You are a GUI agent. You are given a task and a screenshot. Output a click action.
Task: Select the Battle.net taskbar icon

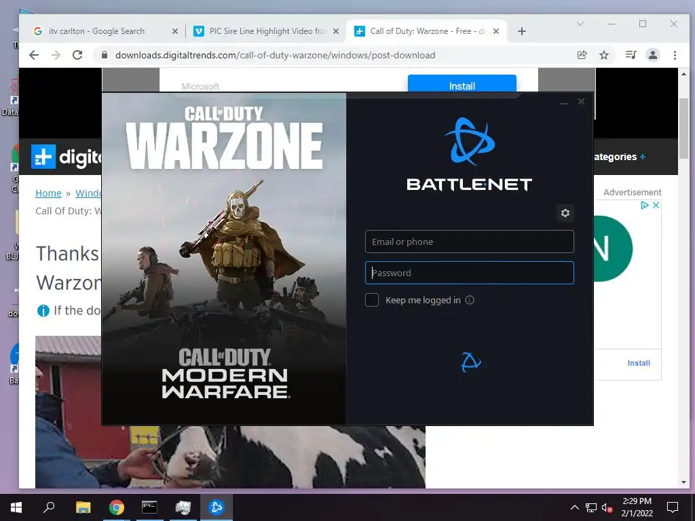217,507
